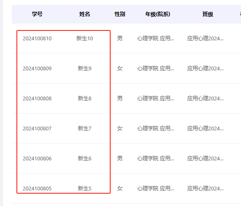Click 心理学院 department cell for 新生6
Viewport: 241px width, 206px height.
coord(156,158)
